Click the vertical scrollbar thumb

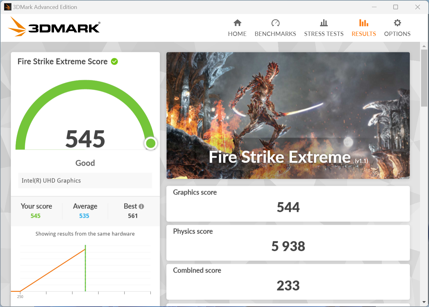click(x=424, y=78)
